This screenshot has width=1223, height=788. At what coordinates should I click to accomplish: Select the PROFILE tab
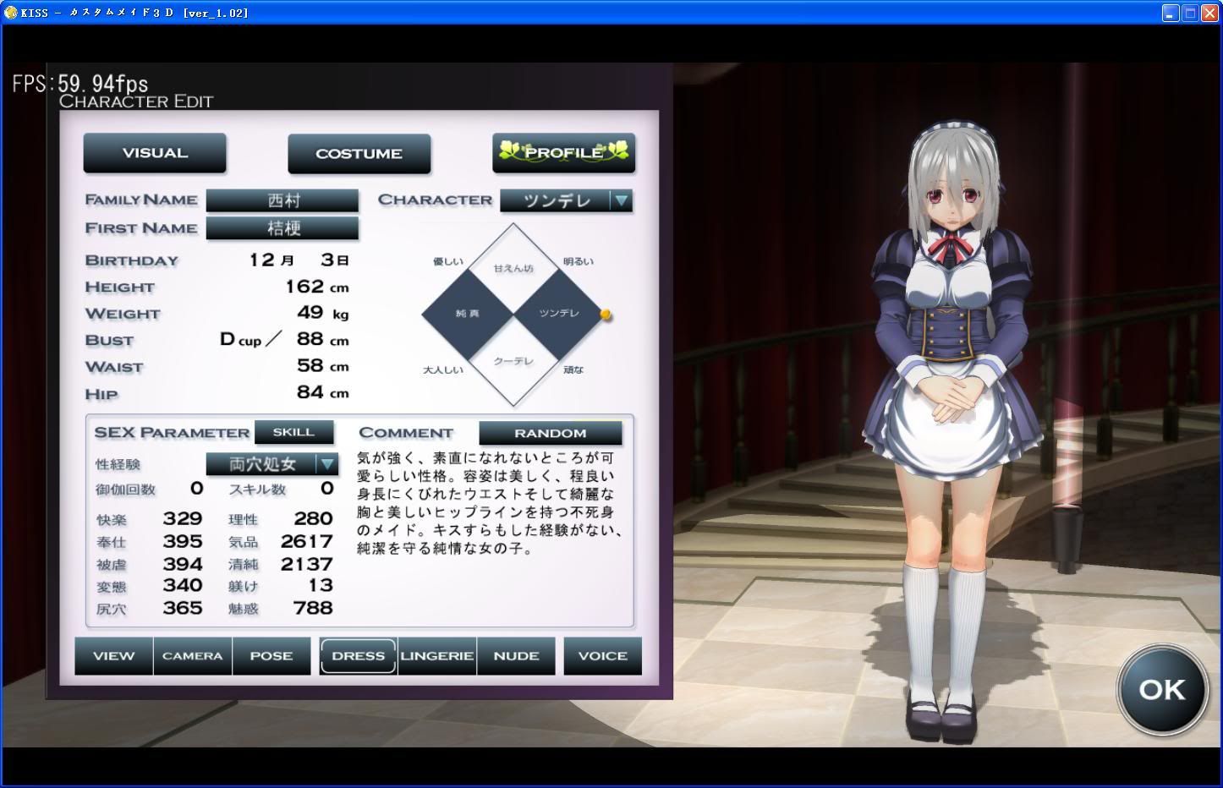(564, 153)
